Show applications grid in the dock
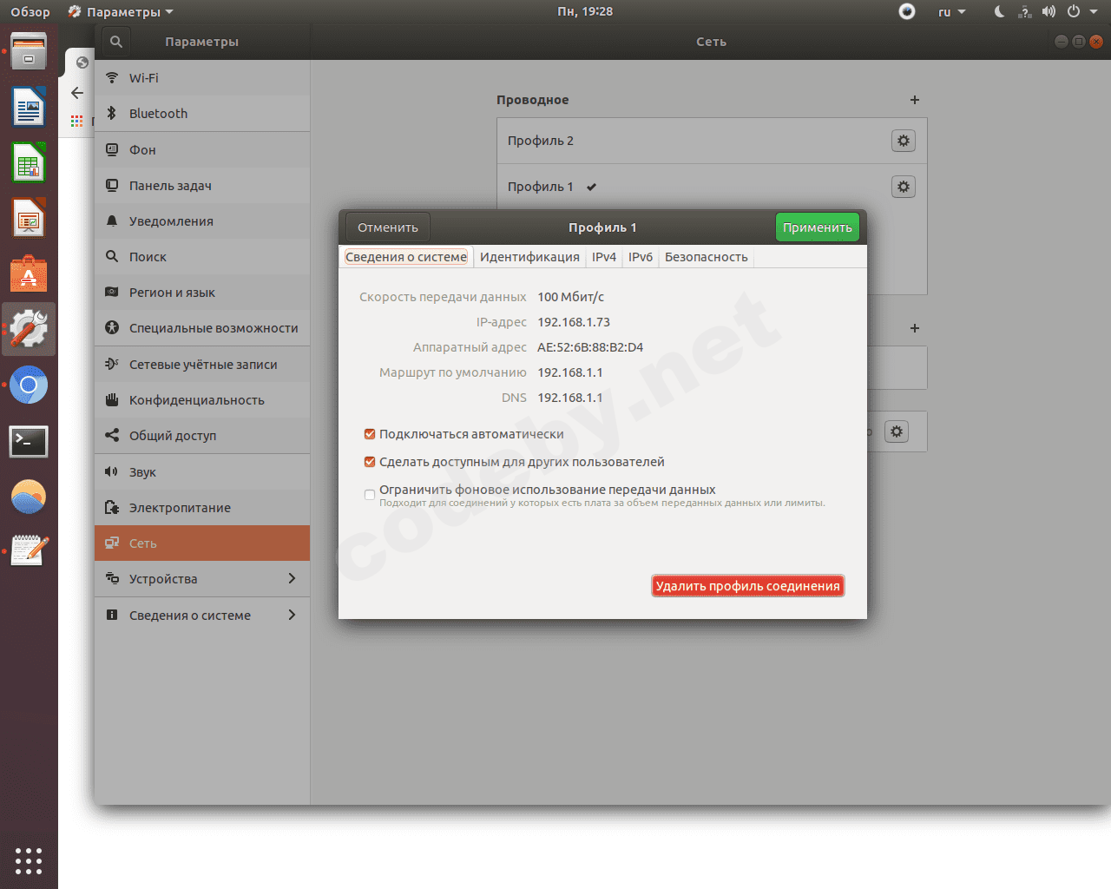This screenshot has width=1111, height=889. click(29, 860)
